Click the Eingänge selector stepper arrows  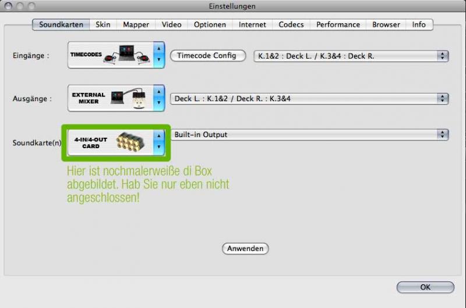(x=159, y=55)
